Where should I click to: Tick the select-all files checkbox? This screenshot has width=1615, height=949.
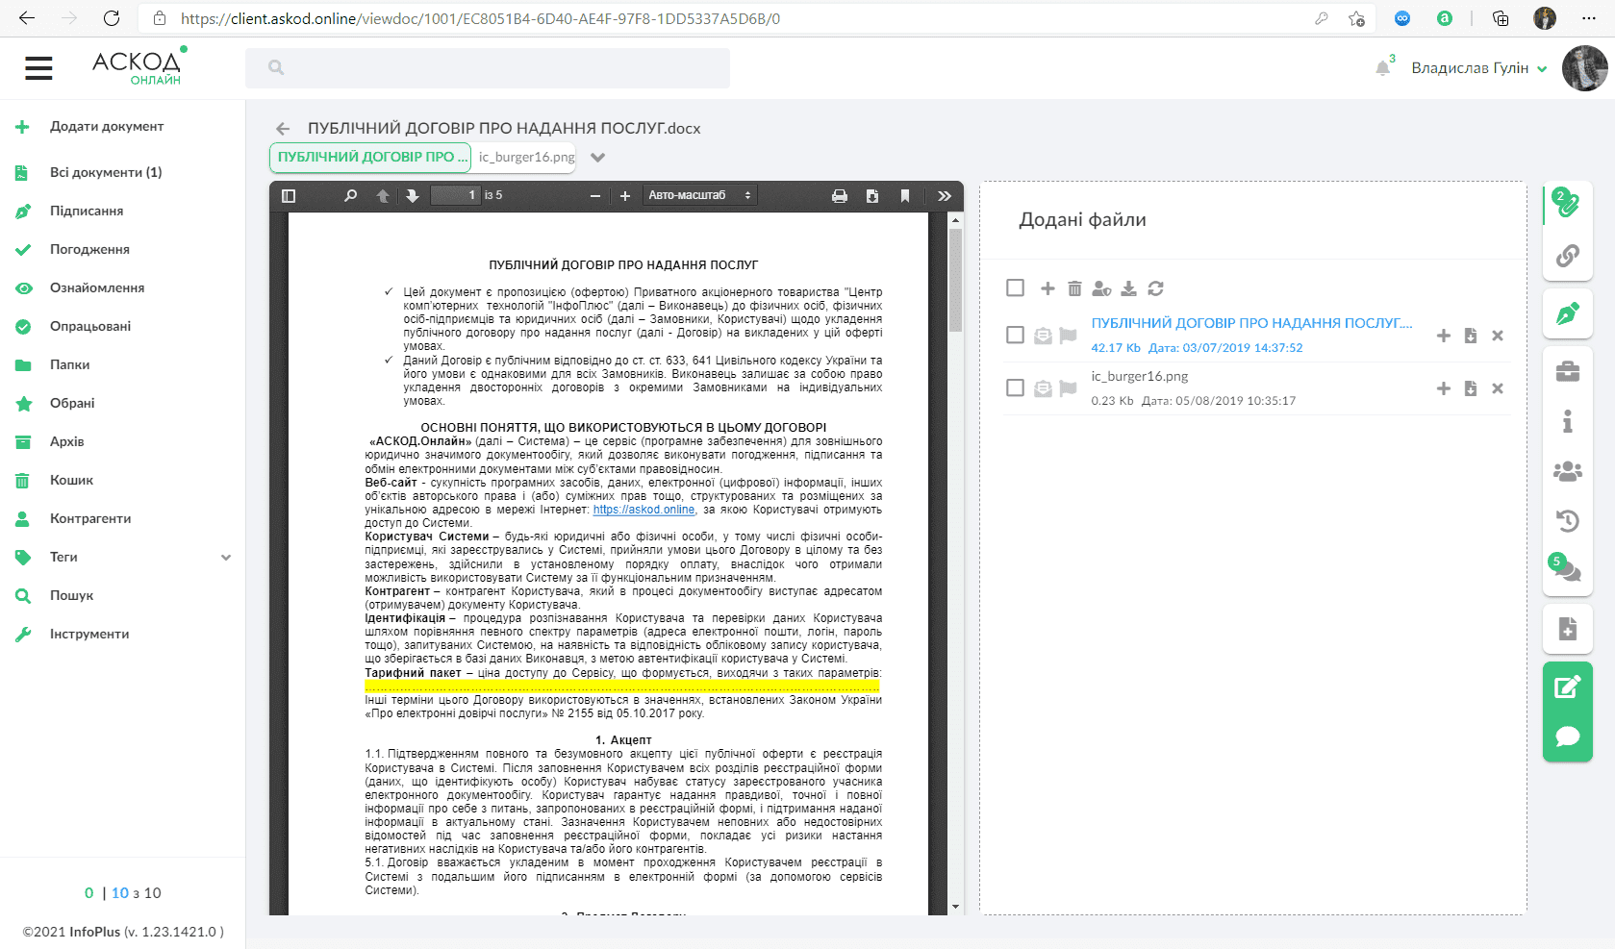tap(1015, 288)
